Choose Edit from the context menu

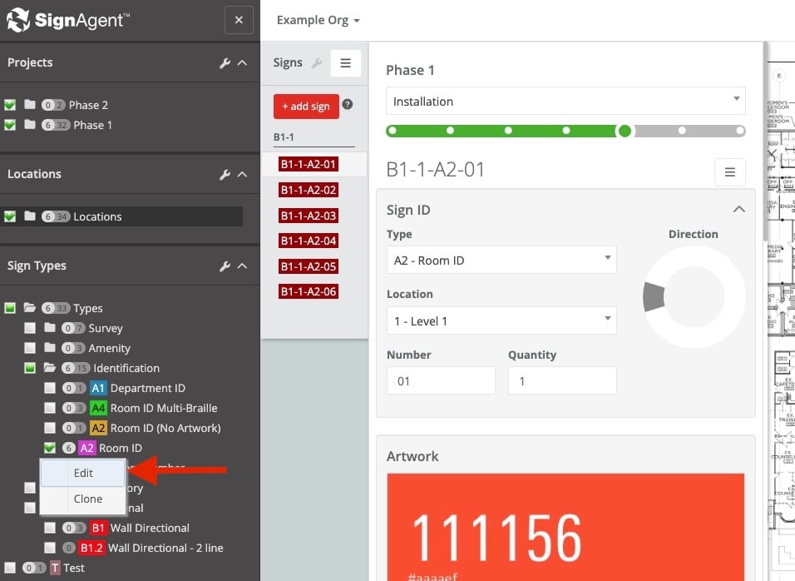click(83, 473)
